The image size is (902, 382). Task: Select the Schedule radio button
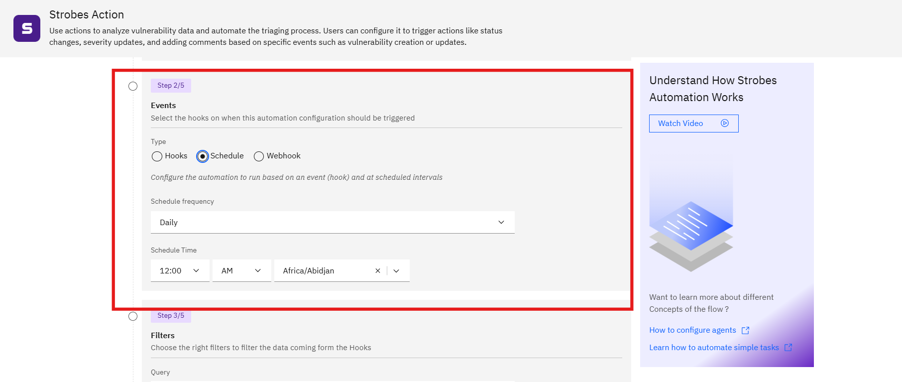point(202,156)
